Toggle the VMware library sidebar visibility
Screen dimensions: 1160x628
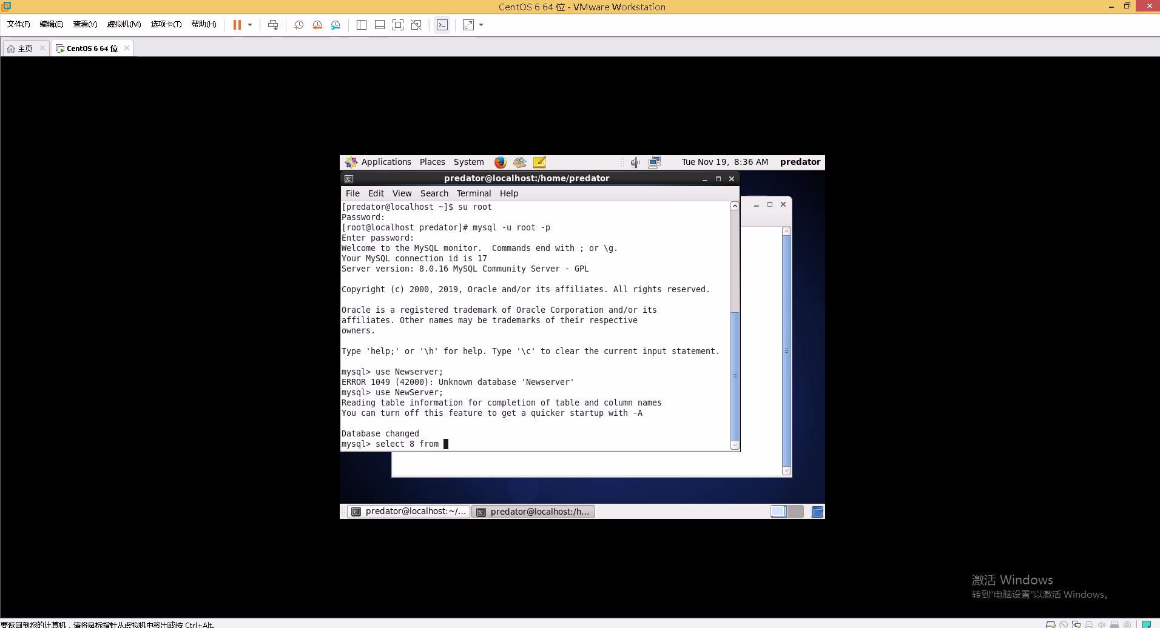[x=362, y=25]
